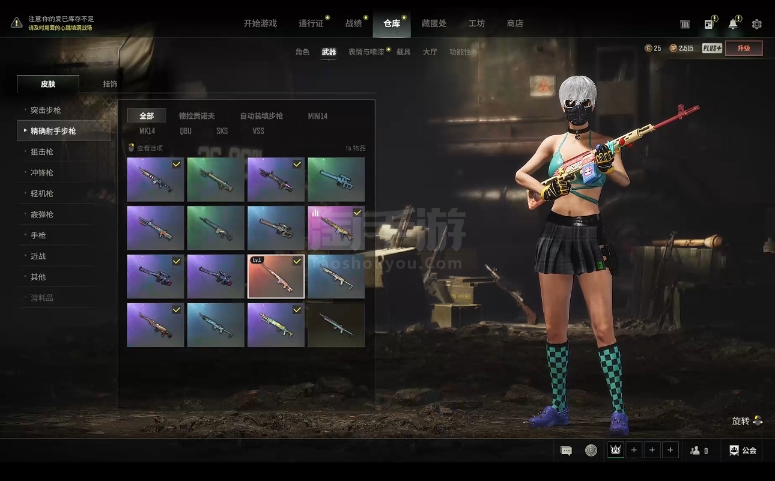Select 冲锋枪 in the weapon category list
The height and width of the screenshot is (481, 775).
point(42,173)
